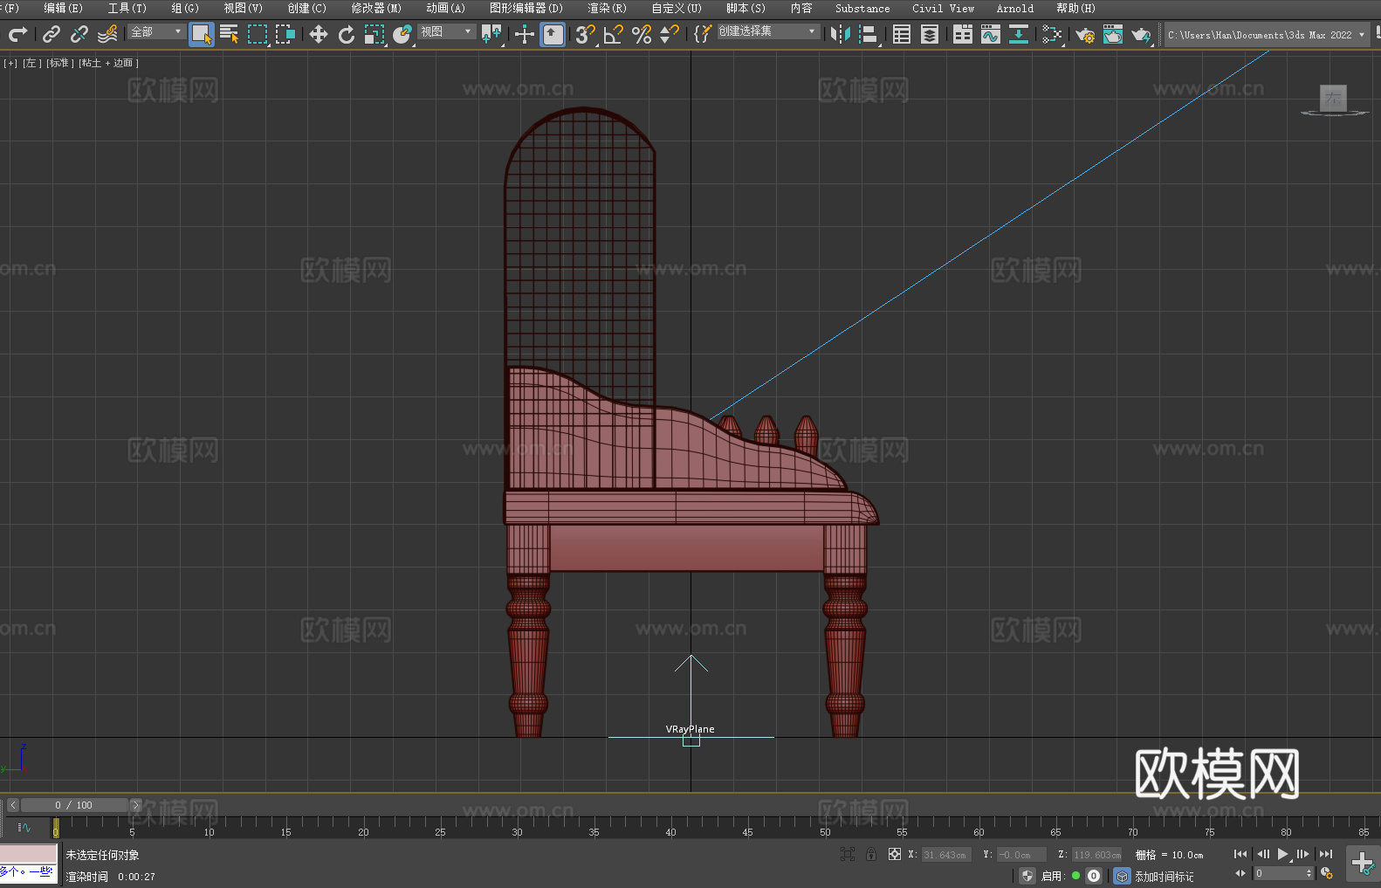Click the 添加时间标记 label

(1164, 876)
